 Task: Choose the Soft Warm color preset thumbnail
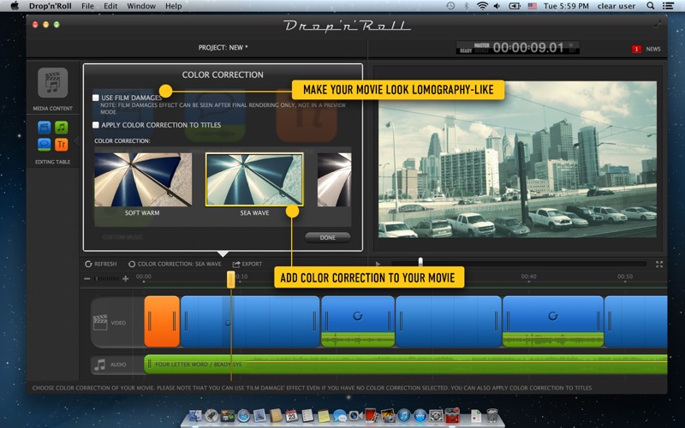[143, 180]
